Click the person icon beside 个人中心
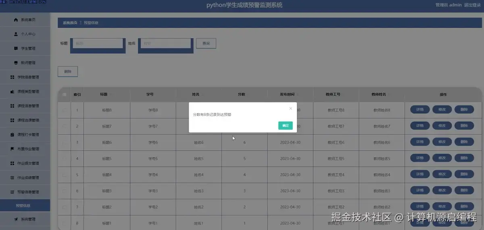The height and width of the screenshot is (230, 484). click(x=16, y=34)
